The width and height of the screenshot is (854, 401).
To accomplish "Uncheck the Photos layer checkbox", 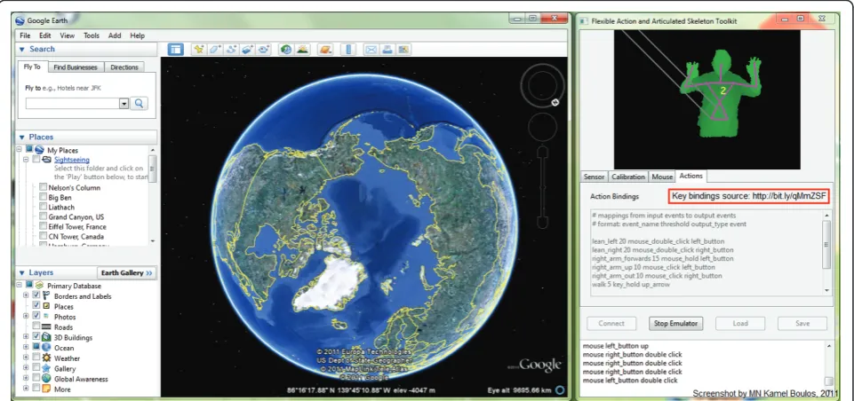I will pos(36,317).
